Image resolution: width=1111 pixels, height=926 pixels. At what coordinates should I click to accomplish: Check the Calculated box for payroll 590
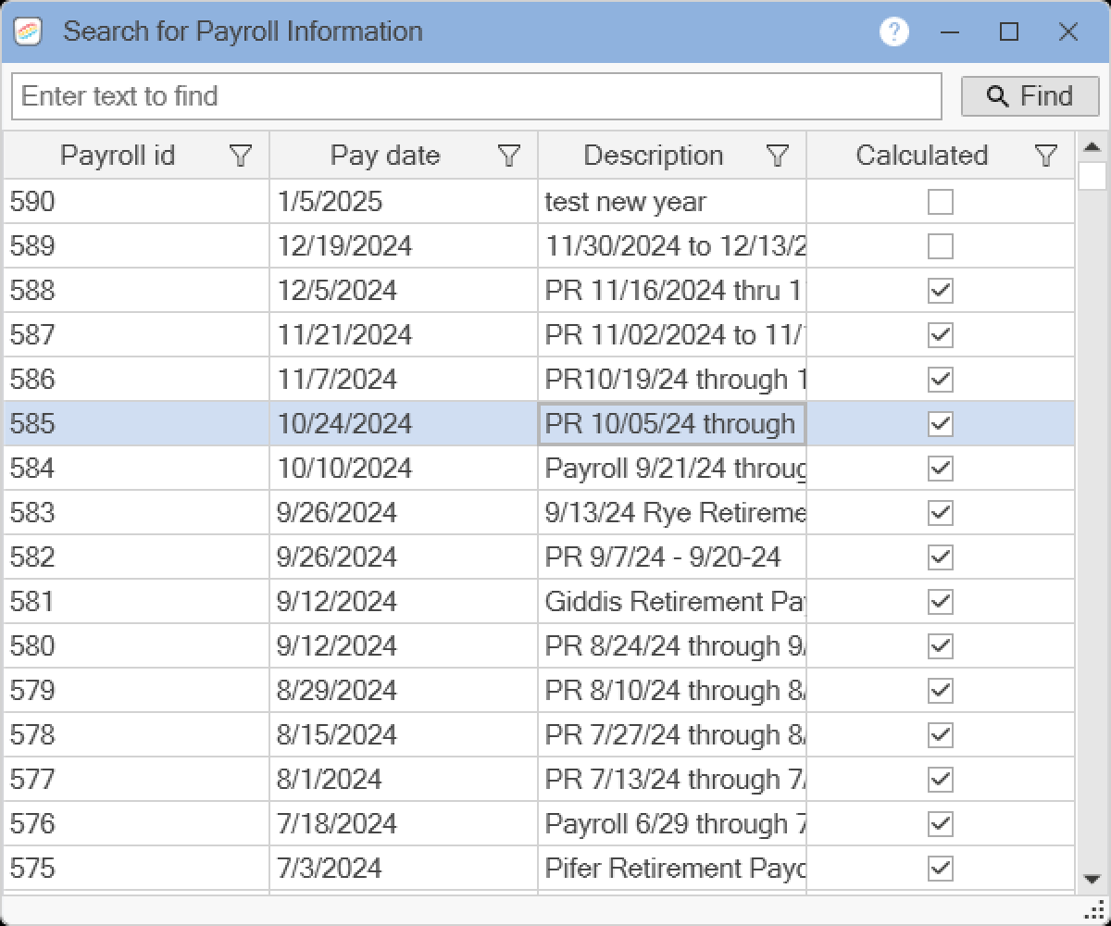click(940, 202)
